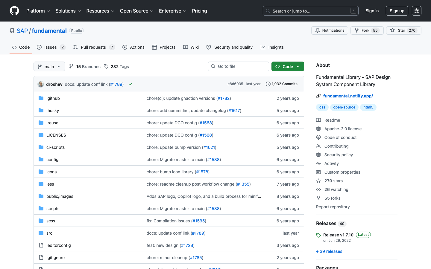Click the GitHub Octocat logo
The height and width of the screenshot is (269, 431).
pyautogui.click(x=14, y=11)
